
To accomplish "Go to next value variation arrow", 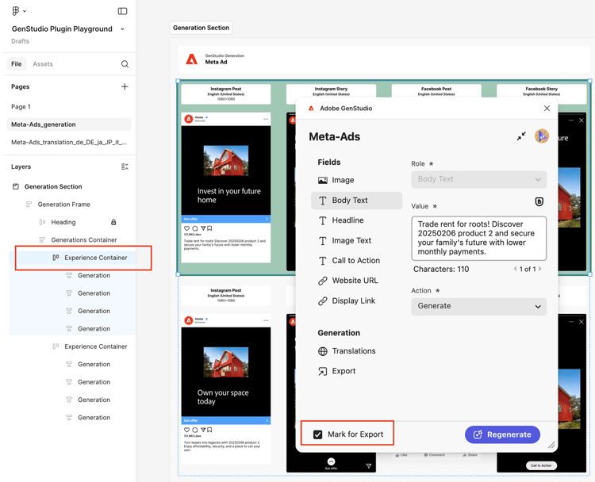I will [x=540, y=269].
